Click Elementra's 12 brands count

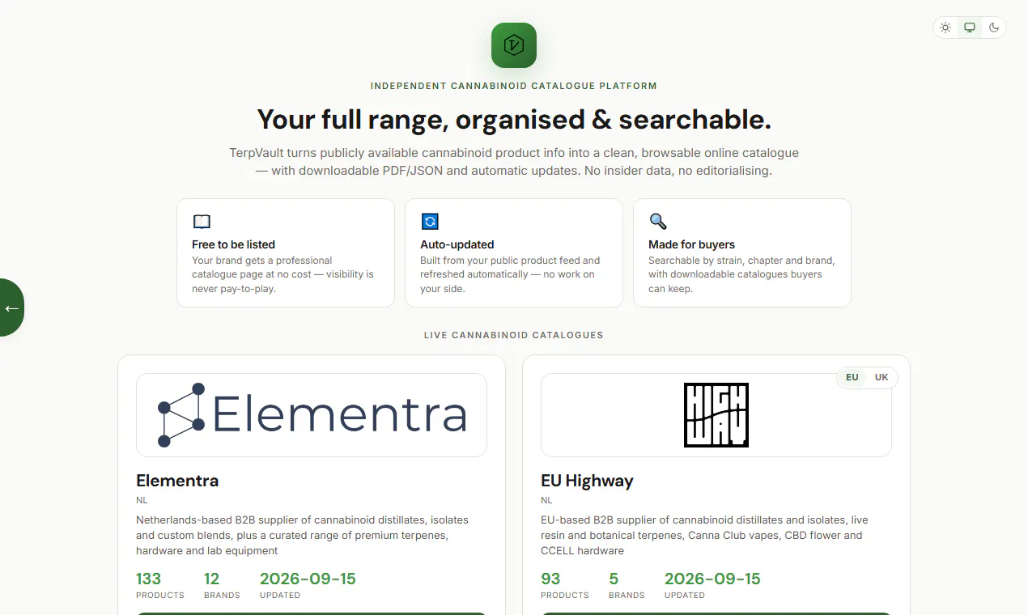coord(212,579)
